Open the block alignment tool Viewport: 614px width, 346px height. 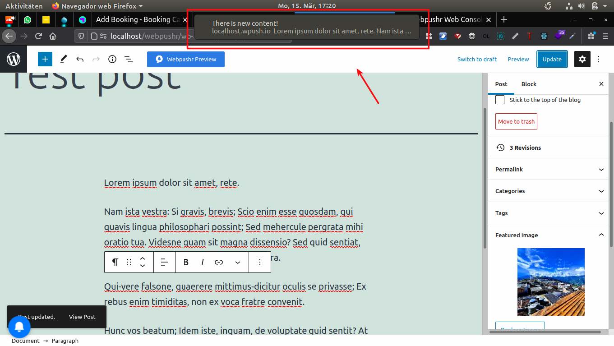tap(165, 262)
